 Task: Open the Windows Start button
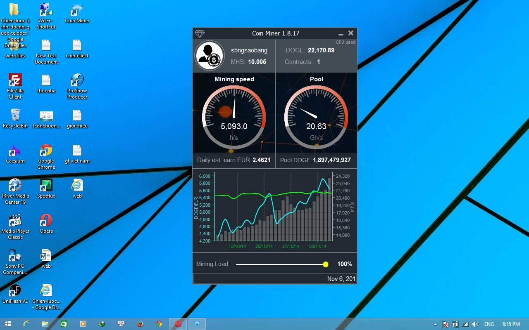point(8,324)
